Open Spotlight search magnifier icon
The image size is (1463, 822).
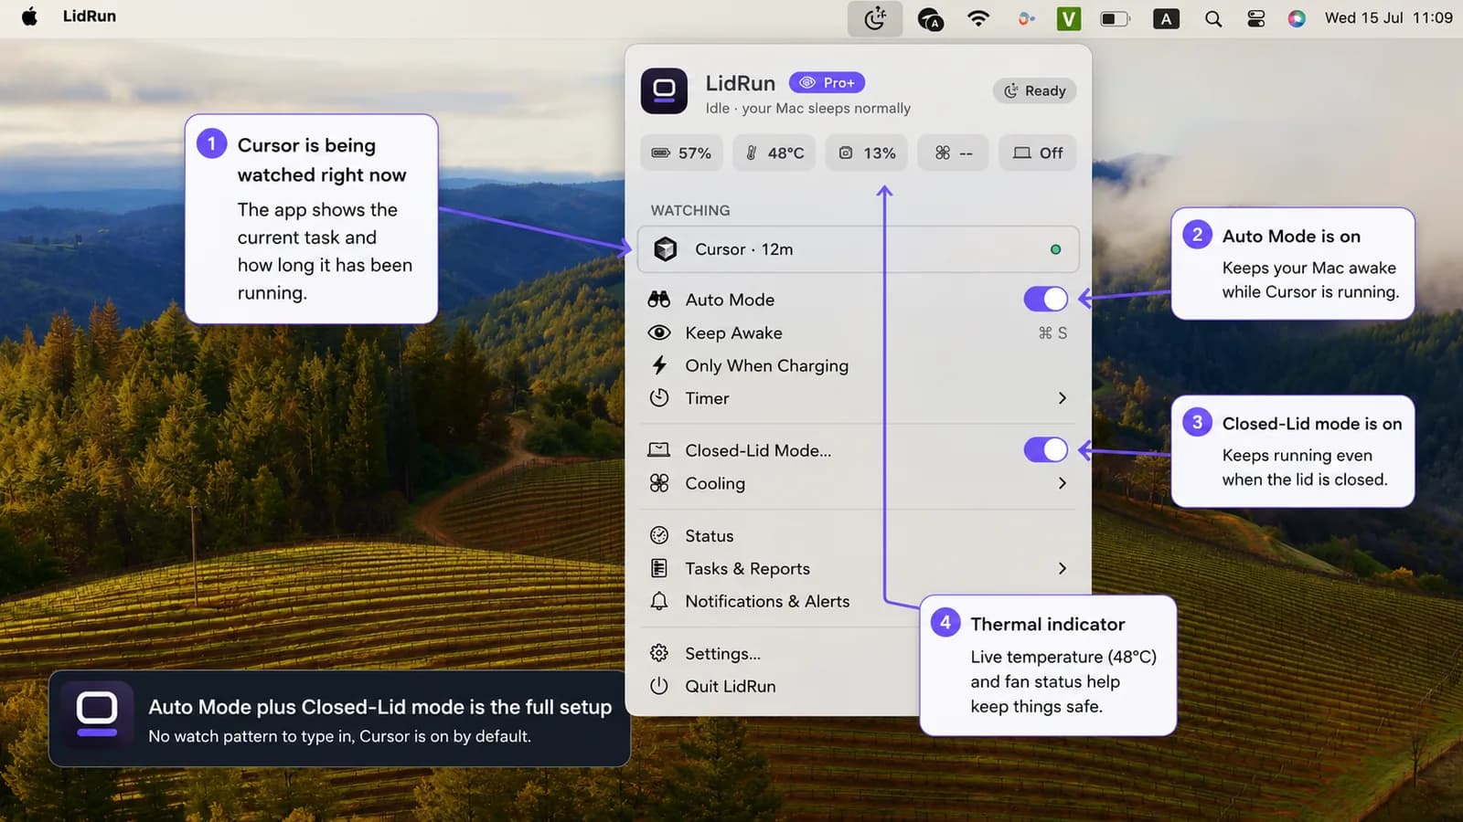tap(1213, 18)
